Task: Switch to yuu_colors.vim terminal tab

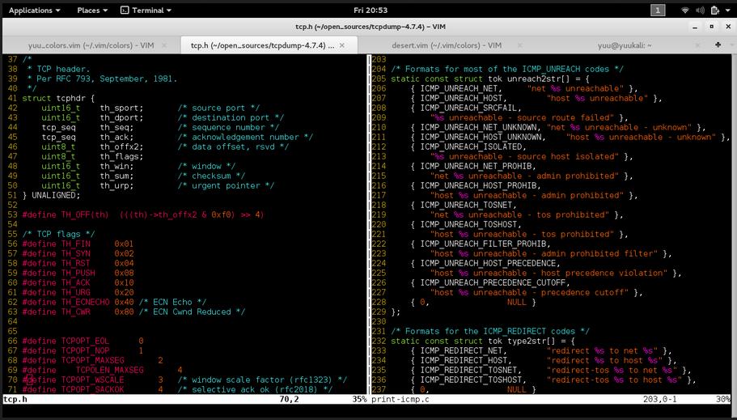Action: (91, 45)
